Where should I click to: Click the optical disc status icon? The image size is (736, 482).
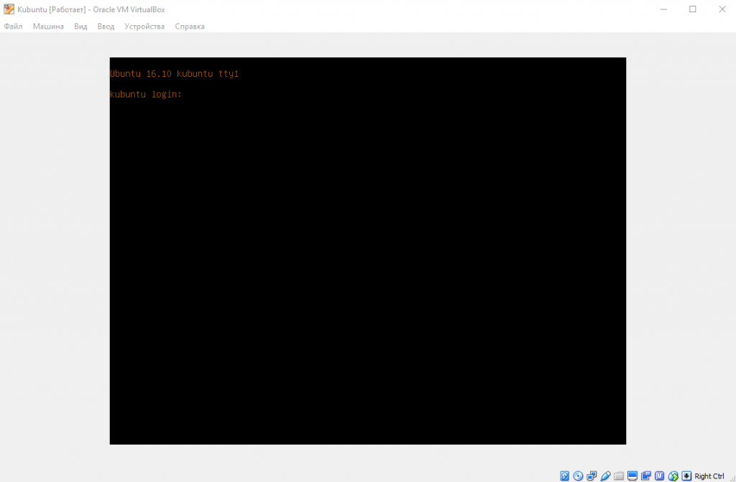(578, 476)
